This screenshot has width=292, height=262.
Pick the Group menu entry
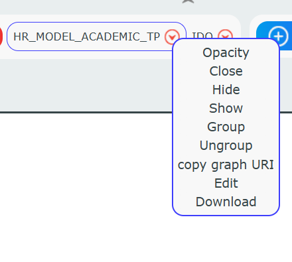click(x=226, y=127)
